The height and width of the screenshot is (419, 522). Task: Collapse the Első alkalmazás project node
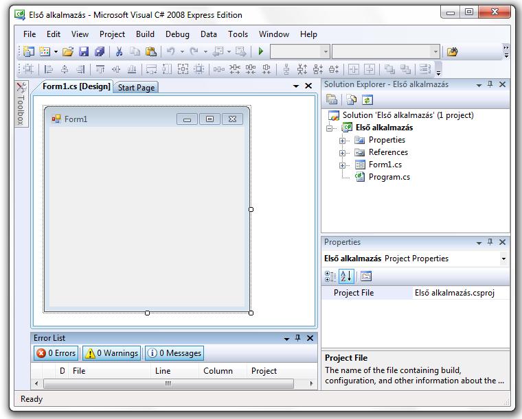[x=330, y=128]
